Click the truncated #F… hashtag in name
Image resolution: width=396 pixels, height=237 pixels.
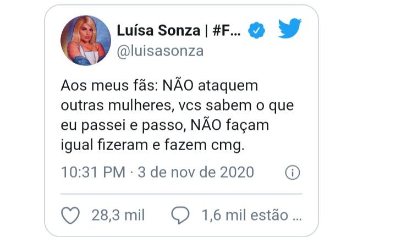point(227,31)
